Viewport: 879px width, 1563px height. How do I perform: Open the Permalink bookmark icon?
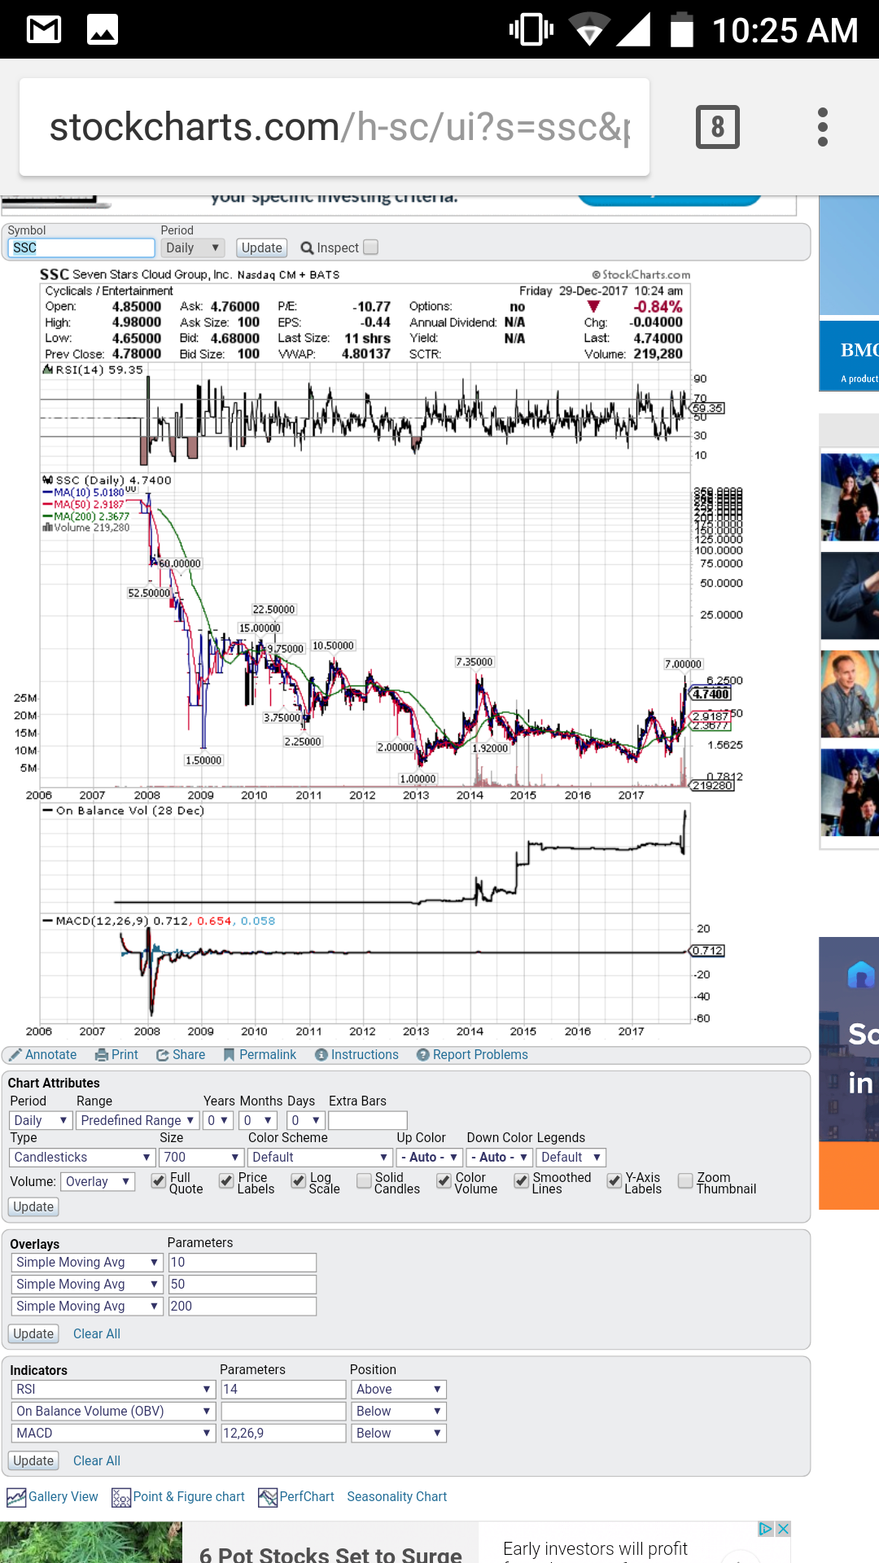tap(230, 1055)
